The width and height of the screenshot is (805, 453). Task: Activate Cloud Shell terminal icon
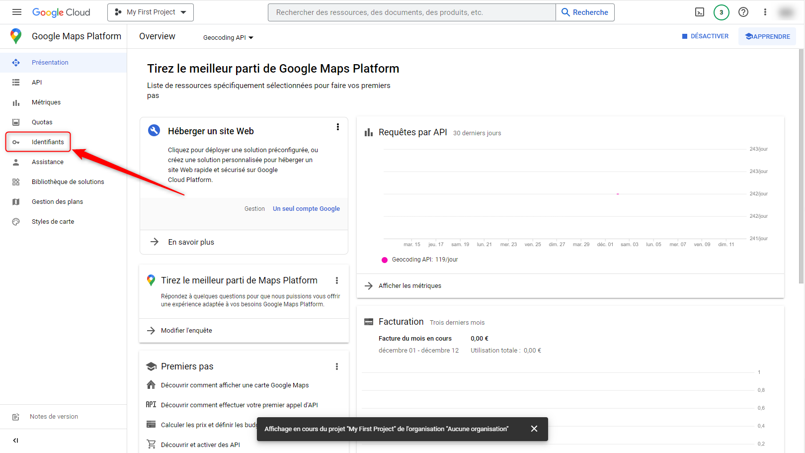700,12
